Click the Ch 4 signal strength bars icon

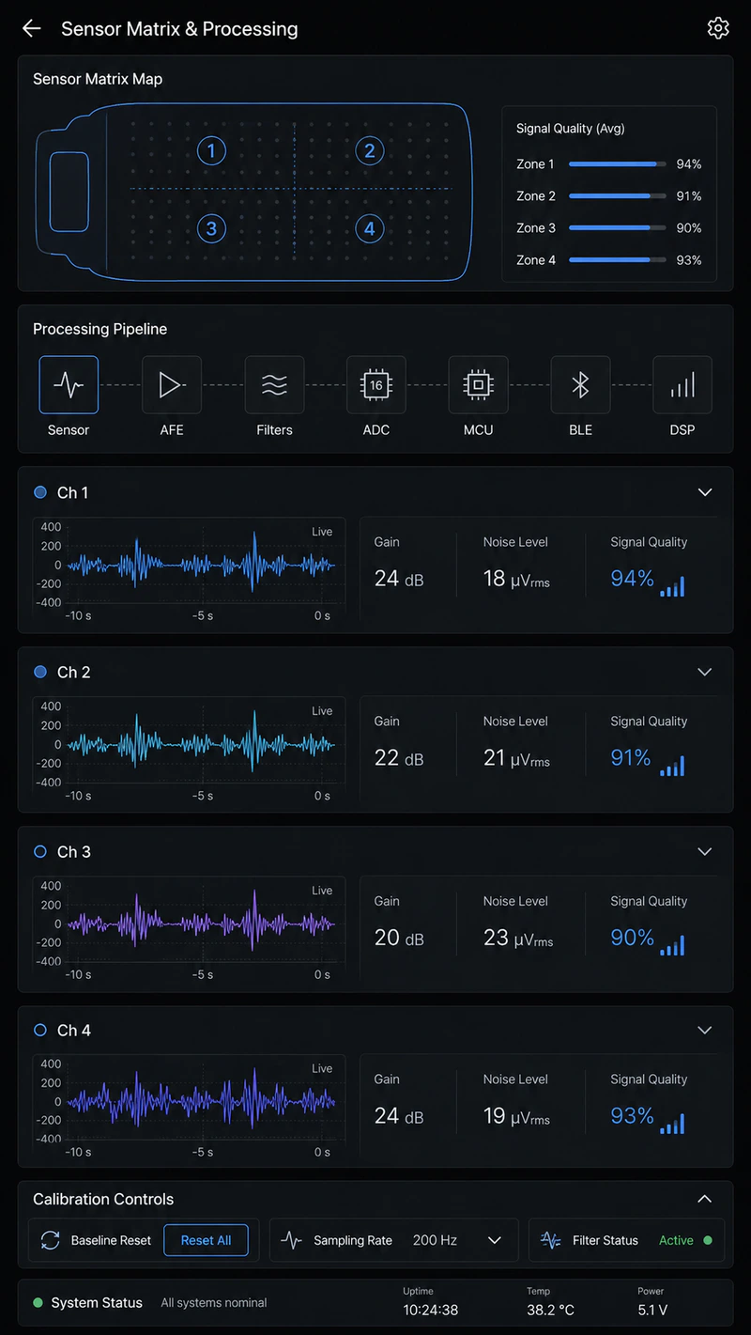(x=672, y=1124)
